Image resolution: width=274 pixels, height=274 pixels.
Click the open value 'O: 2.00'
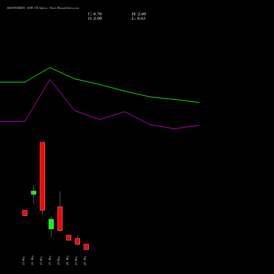95,18
